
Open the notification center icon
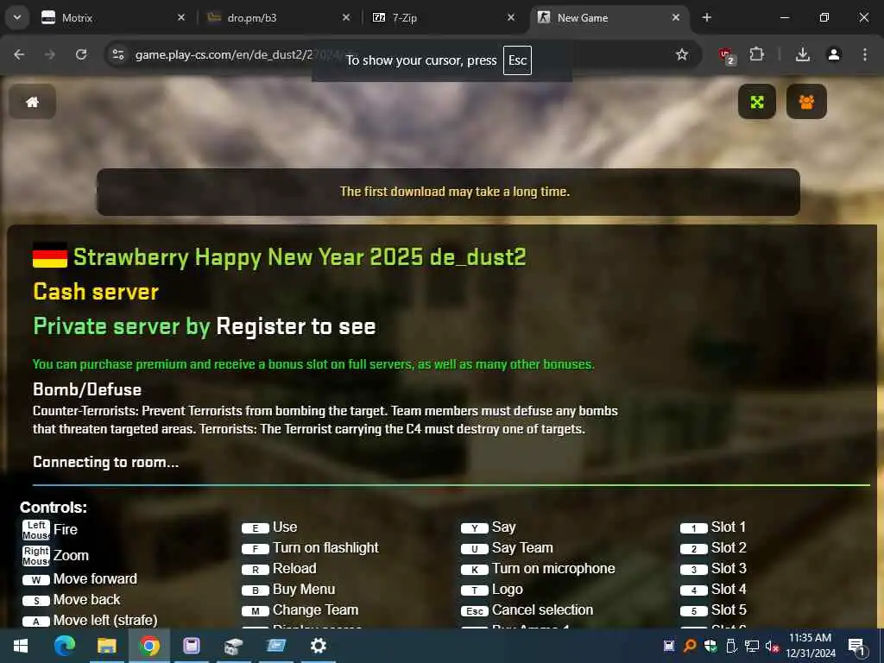pos(856,646)
